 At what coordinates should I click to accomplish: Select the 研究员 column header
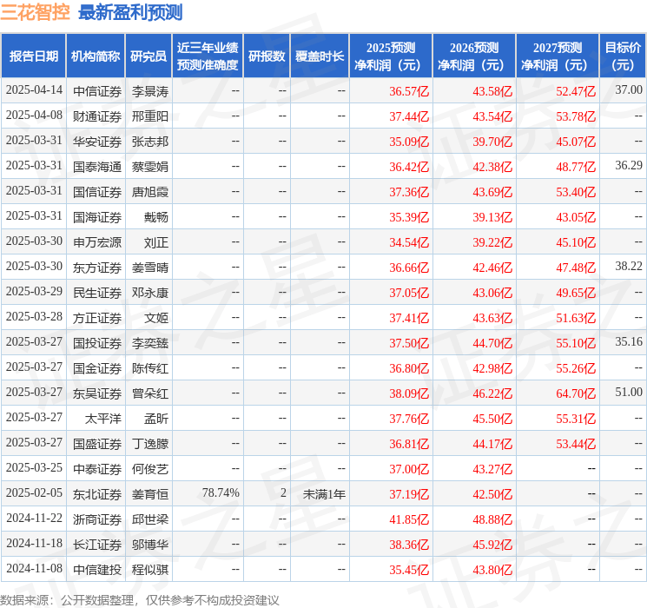[x=149, y=56]
